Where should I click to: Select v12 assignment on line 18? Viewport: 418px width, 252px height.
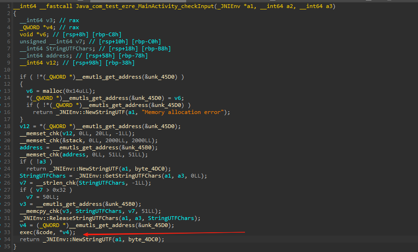pos(24,126)
